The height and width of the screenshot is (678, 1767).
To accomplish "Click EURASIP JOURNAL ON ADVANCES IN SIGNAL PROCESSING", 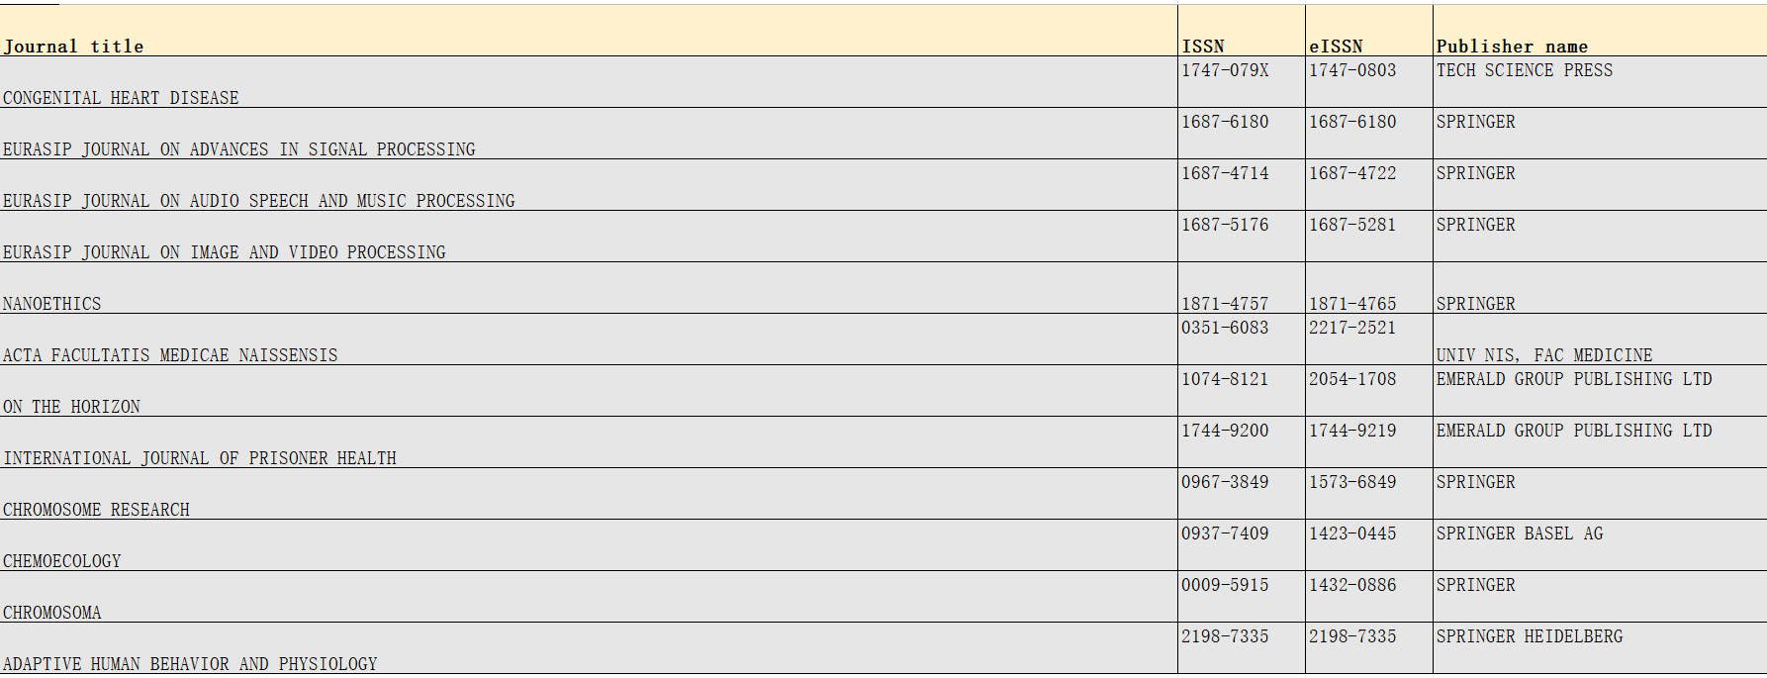I will 589,134.
